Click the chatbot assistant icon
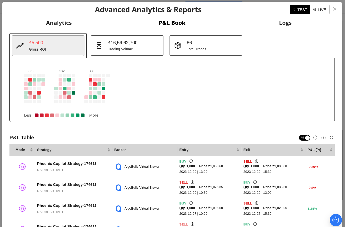 tap(336, 220)
